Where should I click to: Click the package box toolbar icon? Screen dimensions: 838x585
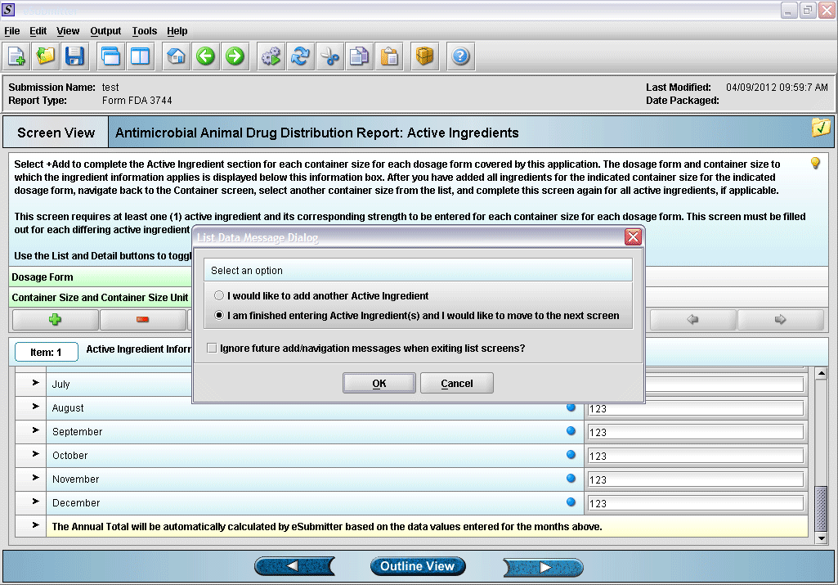click(x=424, y=56)
